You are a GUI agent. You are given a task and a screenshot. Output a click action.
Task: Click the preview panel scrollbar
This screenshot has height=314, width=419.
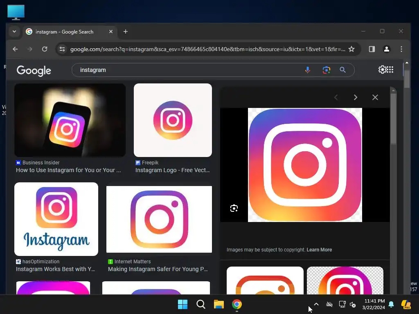393,119
